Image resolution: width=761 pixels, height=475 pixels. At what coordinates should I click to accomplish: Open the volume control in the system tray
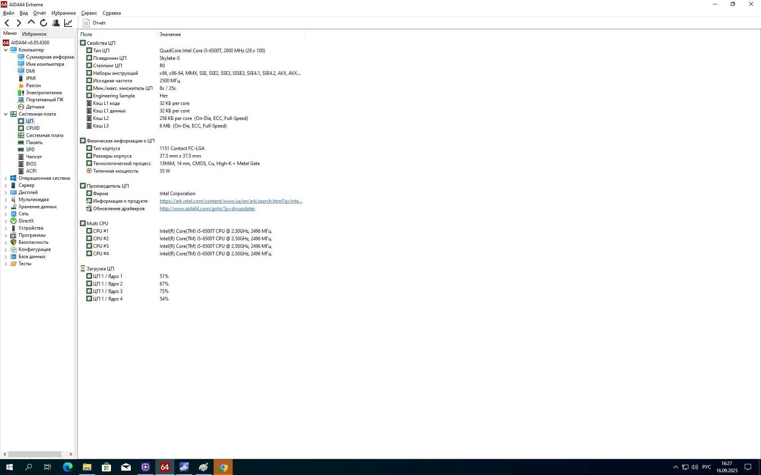695,467
